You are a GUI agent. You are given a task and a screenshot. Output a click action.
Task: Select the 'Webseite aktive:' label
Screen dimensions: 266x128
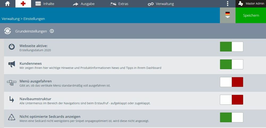tap(34, 46)
